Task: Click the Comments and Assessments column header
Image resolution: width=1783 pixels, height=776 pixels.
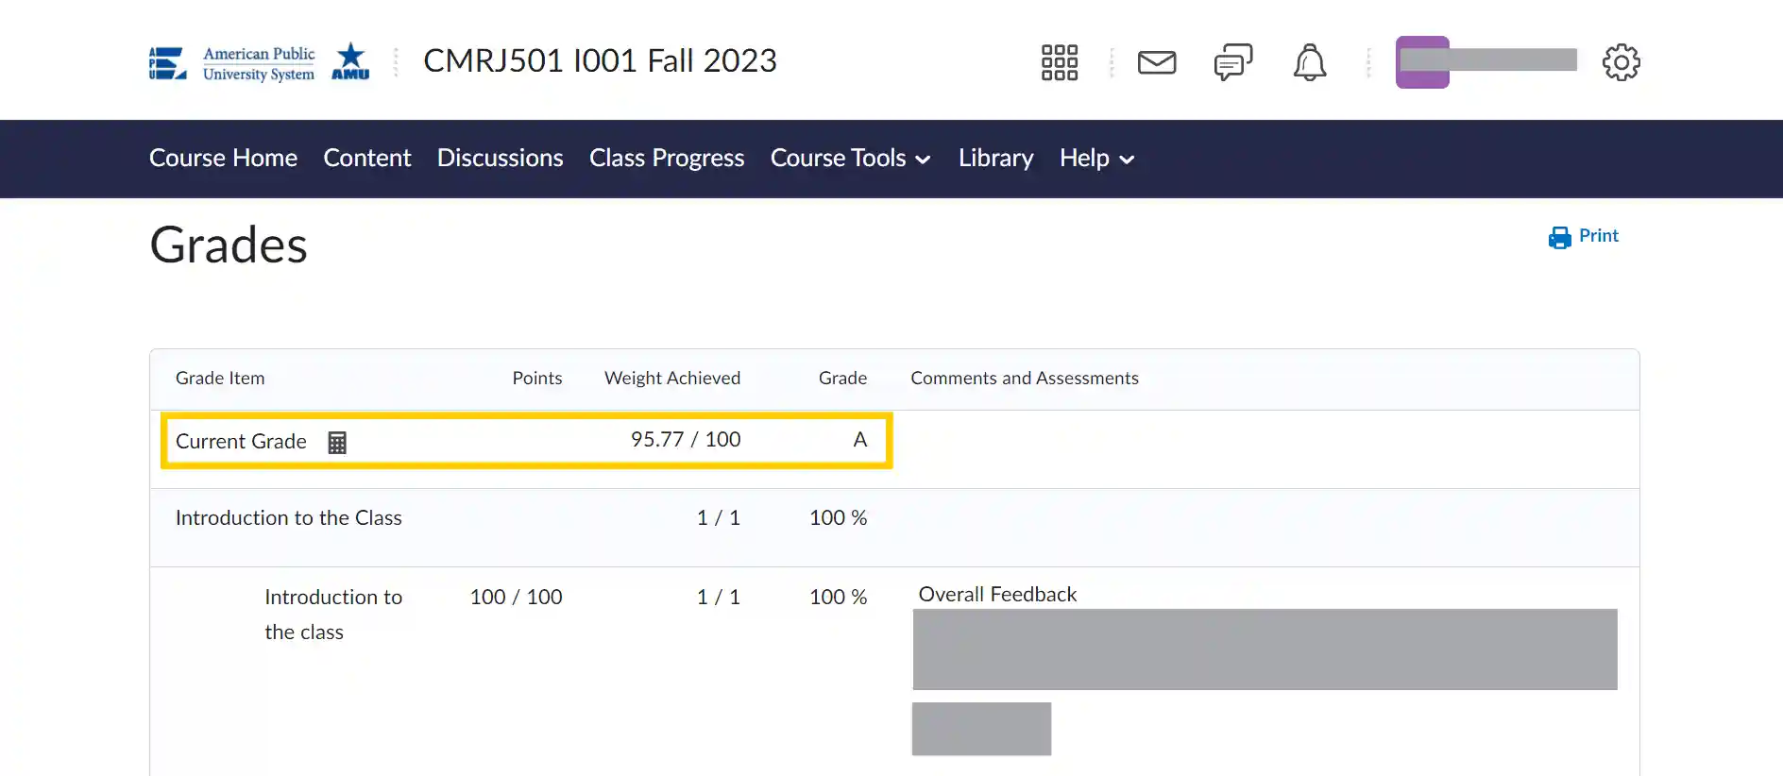Action: 1025,379
